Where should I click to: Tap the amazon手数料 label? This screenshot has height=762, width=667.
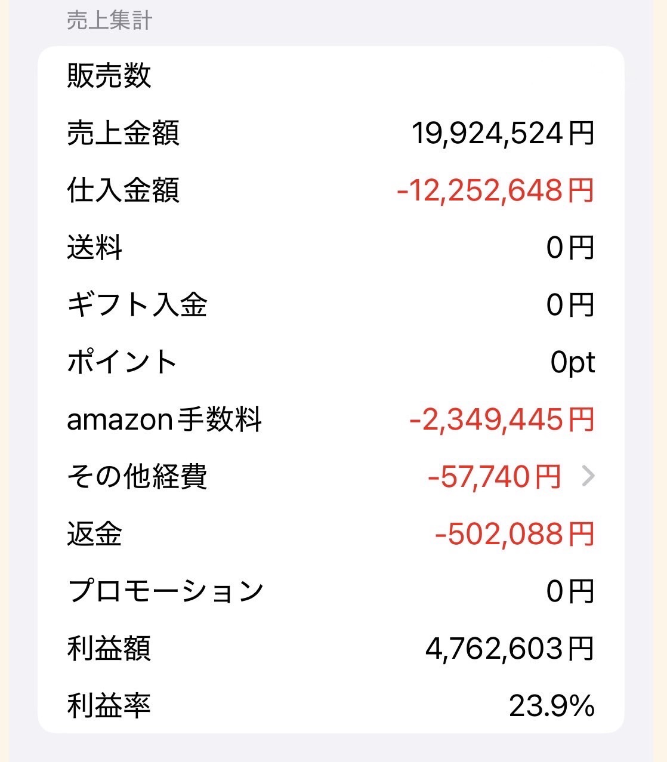pyautogui.click(x=165, y=419)
